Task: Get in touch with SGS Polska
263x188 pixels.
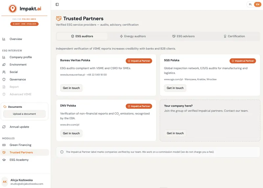Action: [x=175, y=88]
